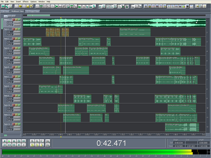Mute Track 1 with M button
The width and height of the screenshot is (211, 158).
click(x=19, y=20)
